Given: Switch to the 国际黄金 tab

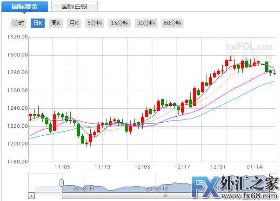Looking at the screenshot, I should [24, 6].
